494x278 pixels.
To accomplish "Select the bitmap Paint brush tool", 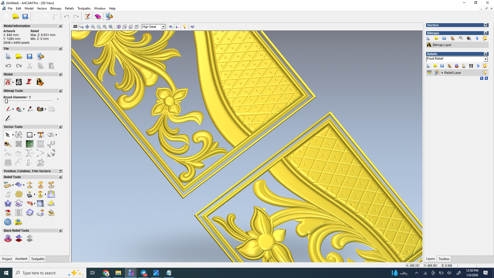I will click(8, 109).
